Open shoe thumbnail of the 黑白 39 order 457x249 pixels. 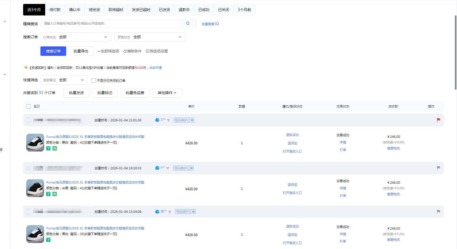click(35, 234)
